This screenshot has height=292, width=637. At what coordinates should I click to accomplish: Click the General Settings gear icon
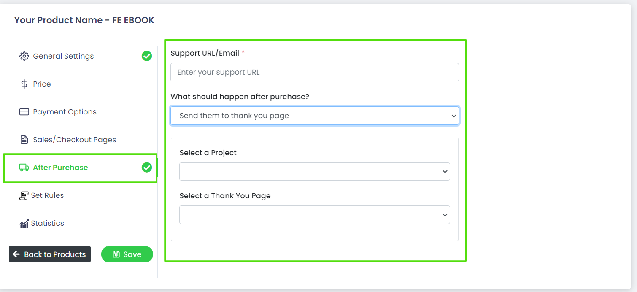pos(24,56)
